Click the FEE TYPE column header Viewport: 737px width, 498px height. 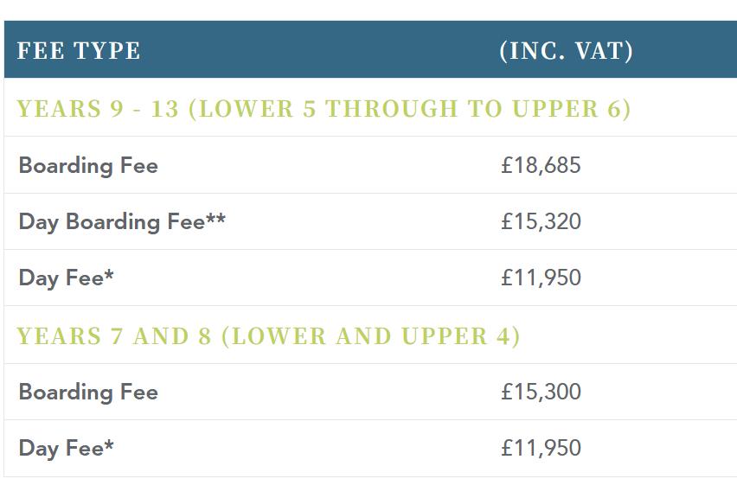(79, 50)
